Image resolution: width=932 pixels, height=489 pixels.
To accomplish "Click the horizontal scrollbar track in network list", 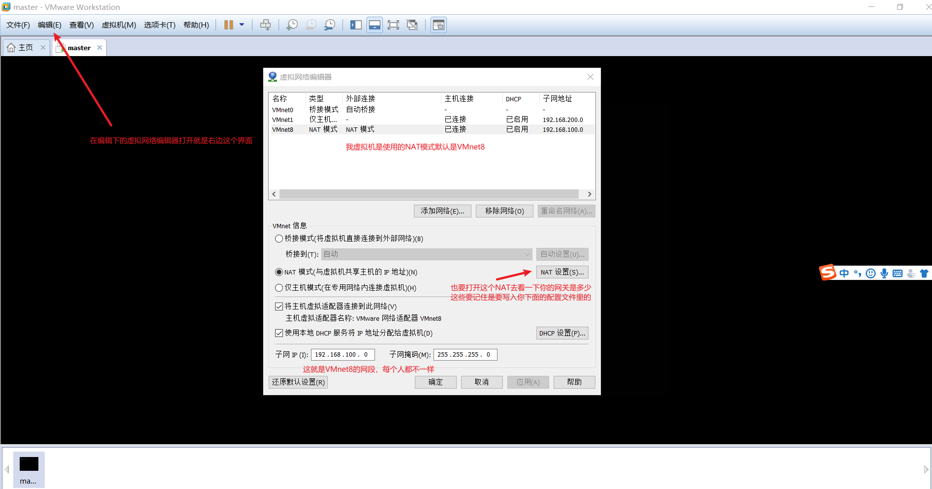I will point(429,194).
